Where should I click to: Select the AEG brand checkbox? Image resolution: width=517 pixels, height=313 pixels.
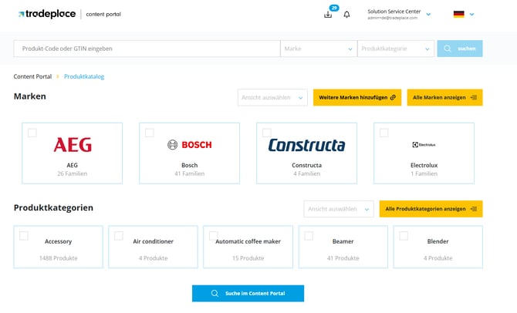(32, 133)
